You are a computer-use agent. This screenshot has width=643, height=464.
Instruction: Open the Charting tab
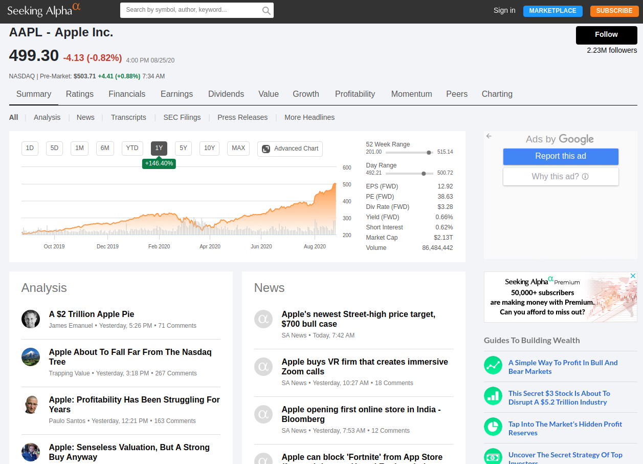497,94
